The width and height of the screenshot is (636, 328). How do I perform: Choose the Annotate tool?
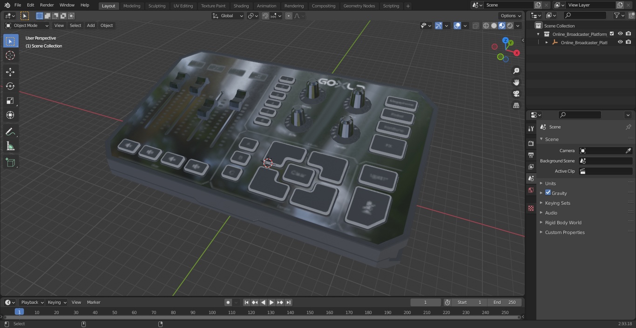click(x=10, y=132)
